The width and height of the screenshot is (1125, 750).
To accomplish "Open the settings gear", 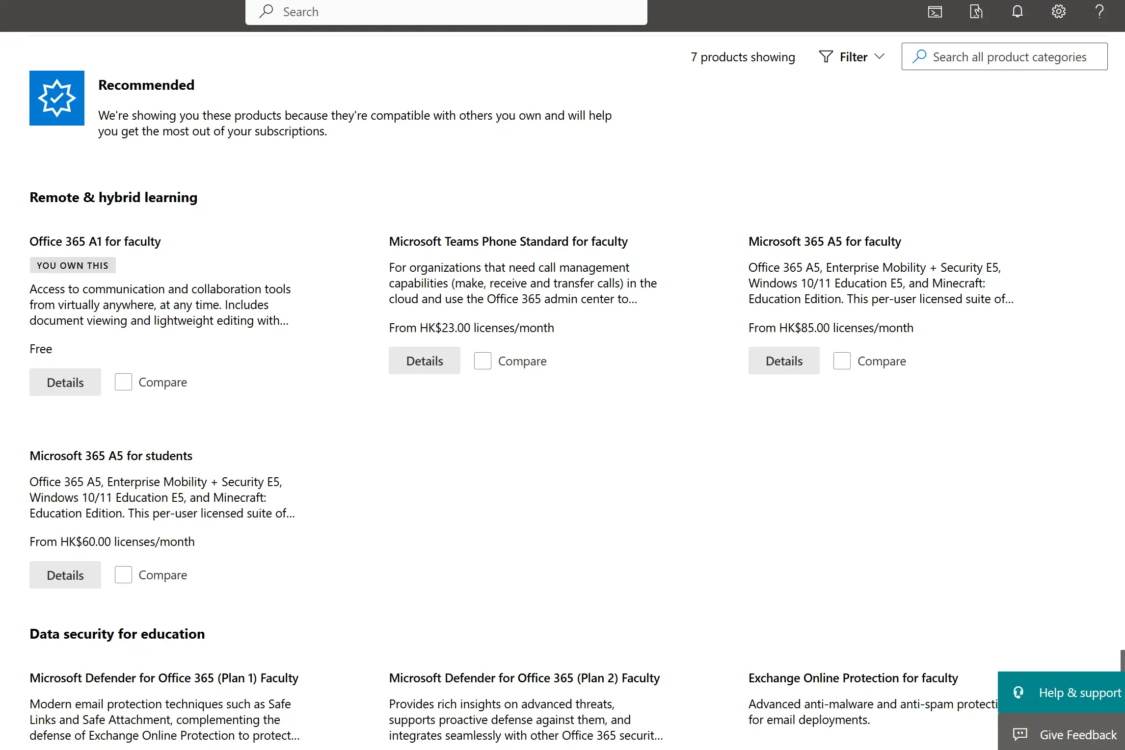I will click(x=1059, y=12).
